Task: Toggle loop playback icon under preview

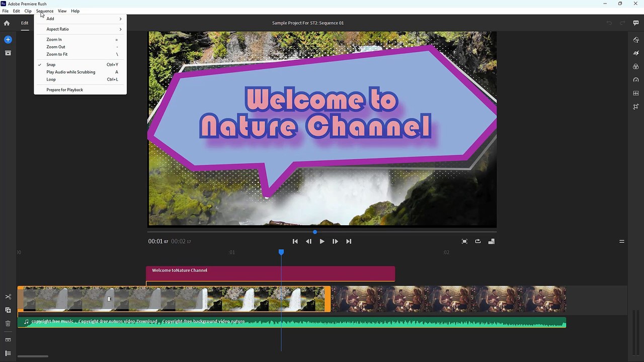Action: [478, 241]
